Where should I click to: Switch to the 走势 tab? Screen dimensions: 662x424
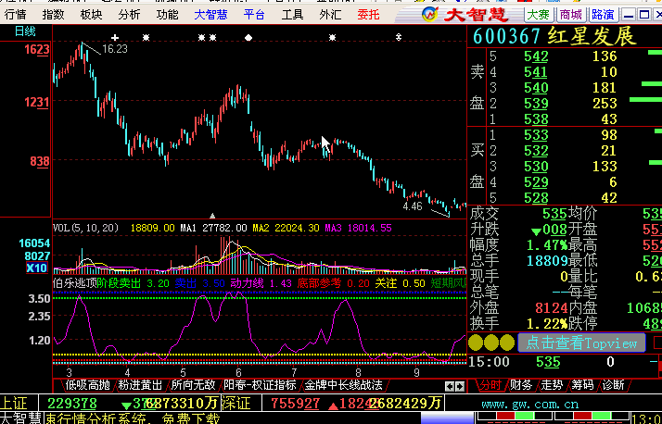(x=552, y=385)
